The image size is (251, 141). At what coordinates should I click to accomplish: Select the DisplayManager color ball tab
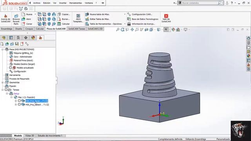coord(33,38)
